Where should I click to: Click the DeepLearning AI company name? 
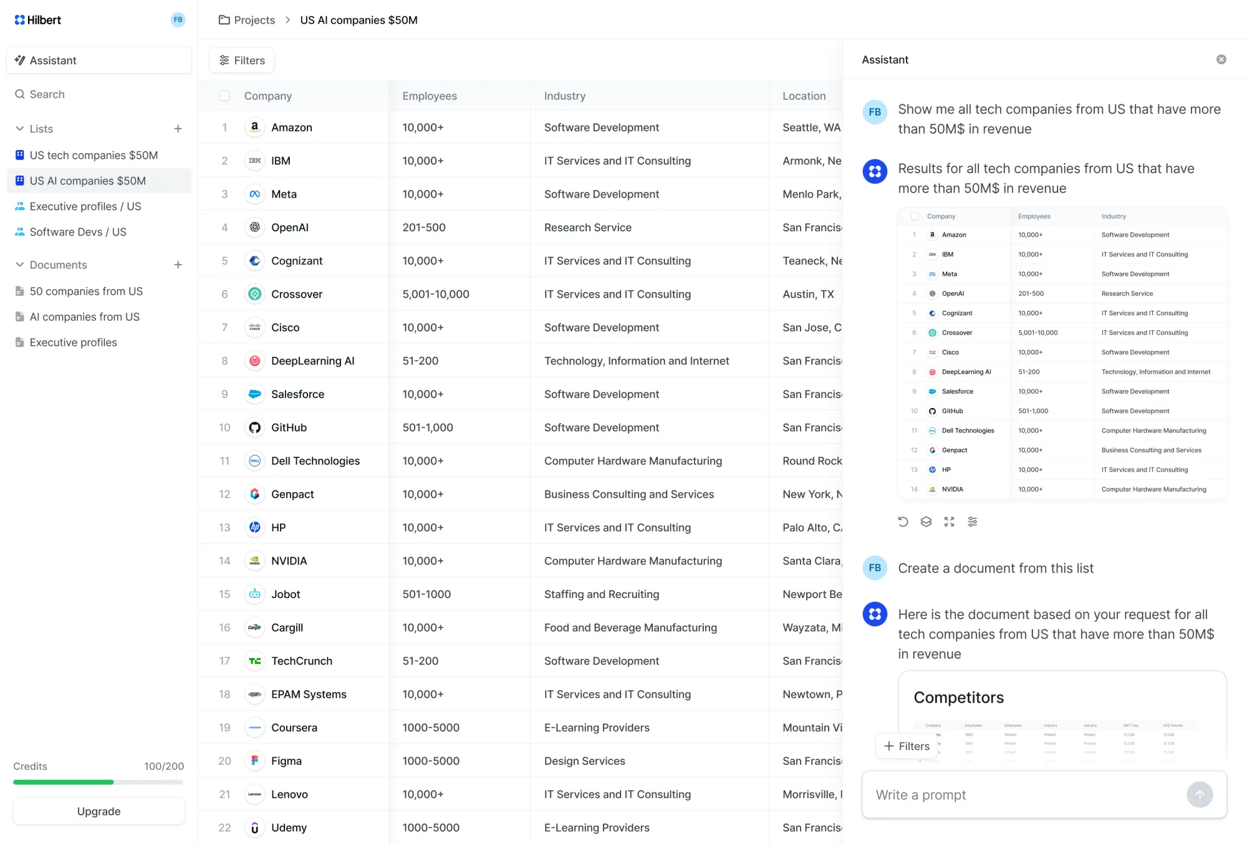[x=312, y=361]
